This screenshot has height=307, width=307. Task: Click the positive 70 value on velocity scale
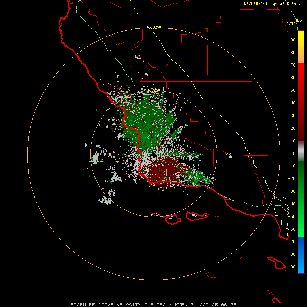pos(293,65)
